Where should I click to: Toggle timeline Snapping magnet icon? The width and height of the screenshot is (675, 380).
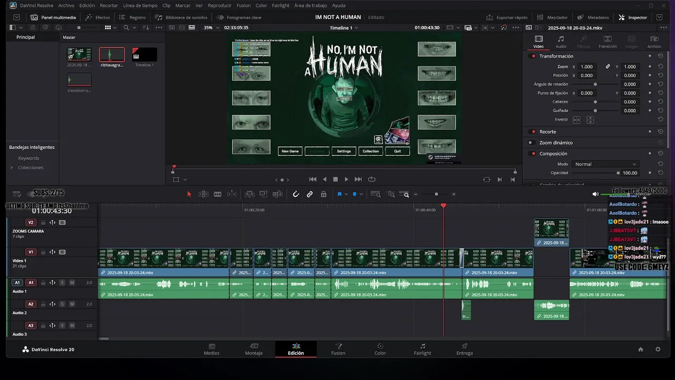point(296,194)
